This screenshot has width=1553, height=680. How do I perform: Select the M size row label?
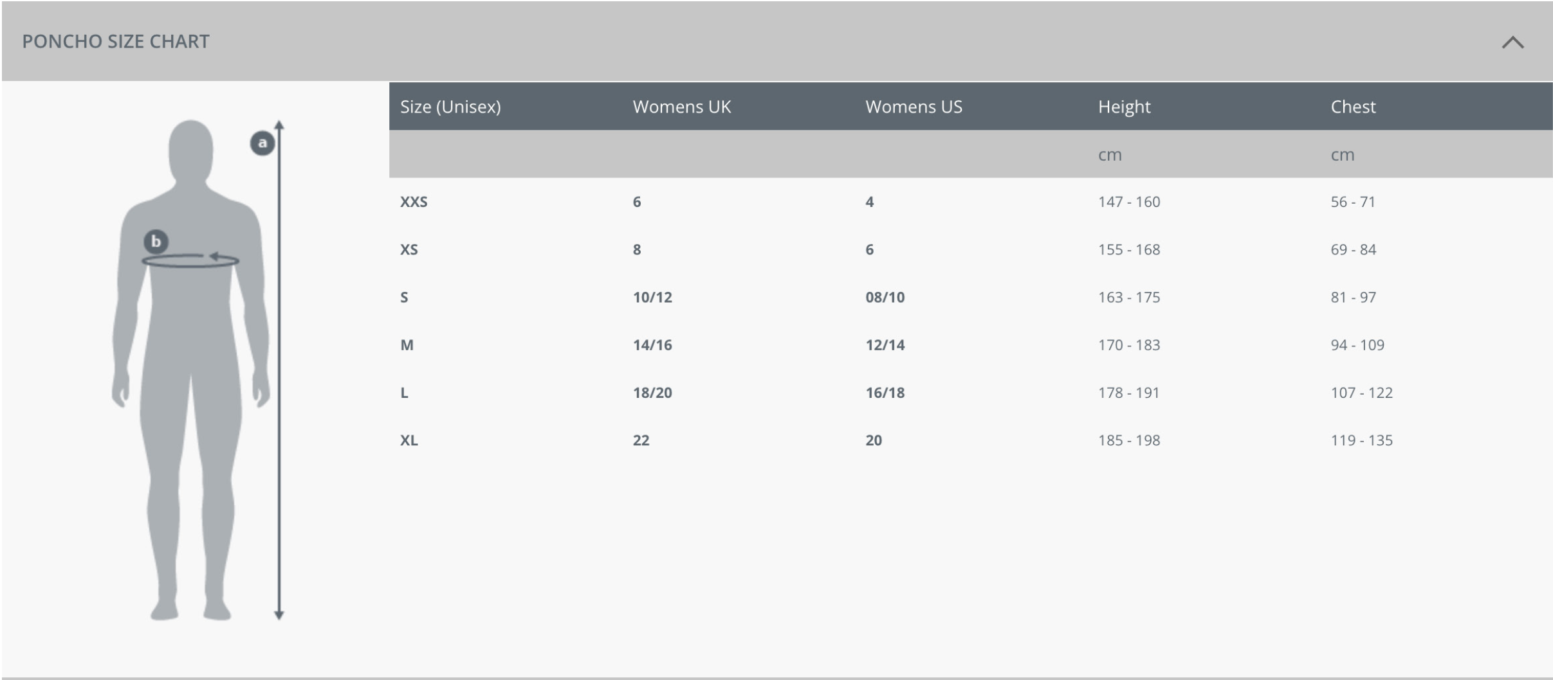click(407, 345)
